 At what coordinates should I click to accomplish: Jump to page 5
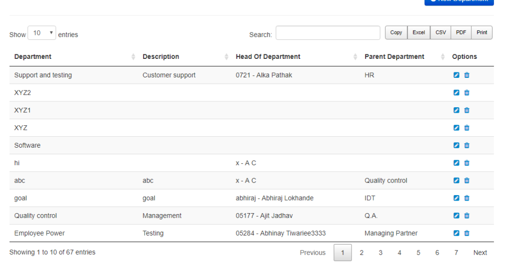pyautogui.click(x=418, y=253)
